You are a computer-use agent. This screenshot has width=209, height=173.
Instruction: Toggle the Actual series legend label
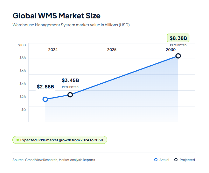(x=164, y=160)
